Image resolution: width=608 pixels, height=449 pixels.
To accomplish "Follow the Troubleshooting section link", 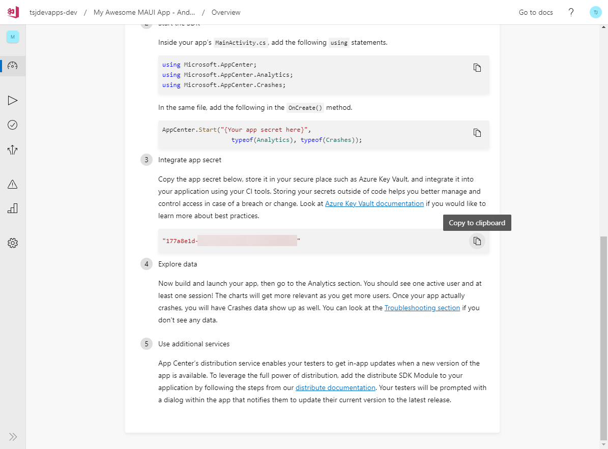I will point(422,308).
